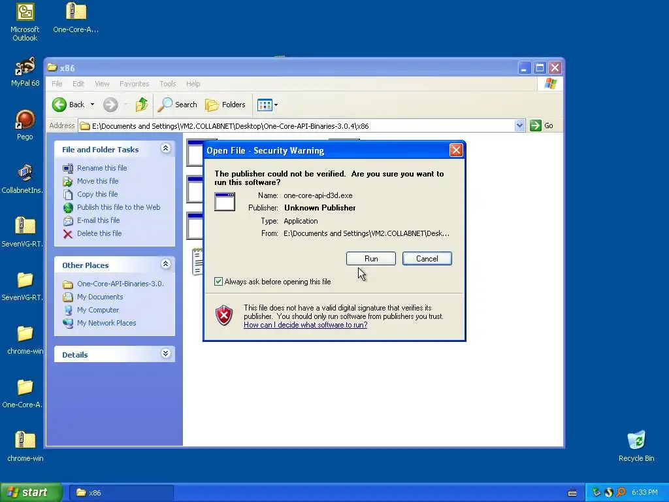Image resolution: width=669 pixels, height=502 pixels.
Task: Open the Favorites menu
Action: pyautogui.click(x=135, y=84)
